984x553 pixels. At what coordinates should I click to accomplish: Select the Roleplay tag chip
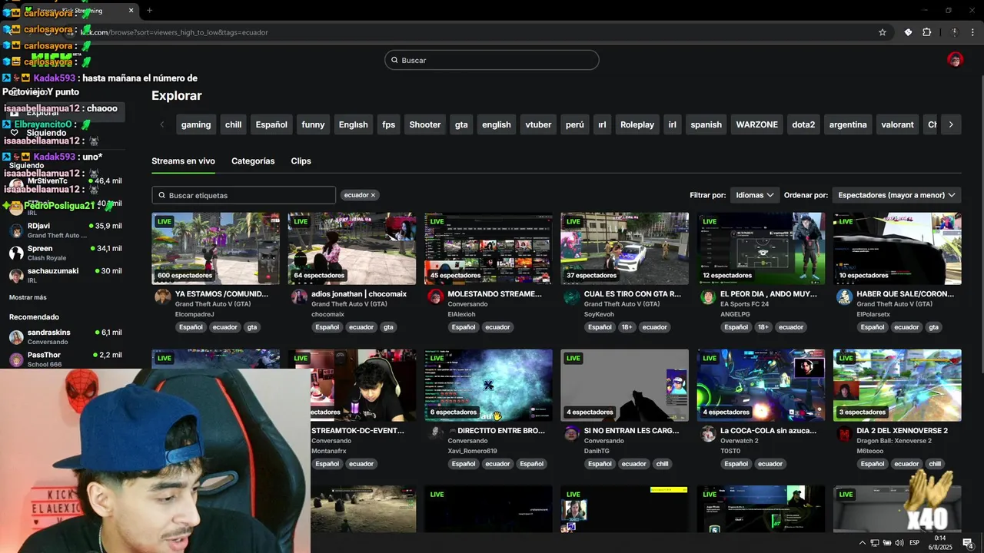(637, 124)
